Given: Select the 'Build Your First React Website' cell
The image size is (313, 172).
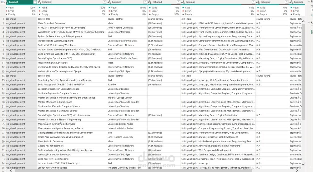Looking at the screenshot, I should [x=72, y=159].
